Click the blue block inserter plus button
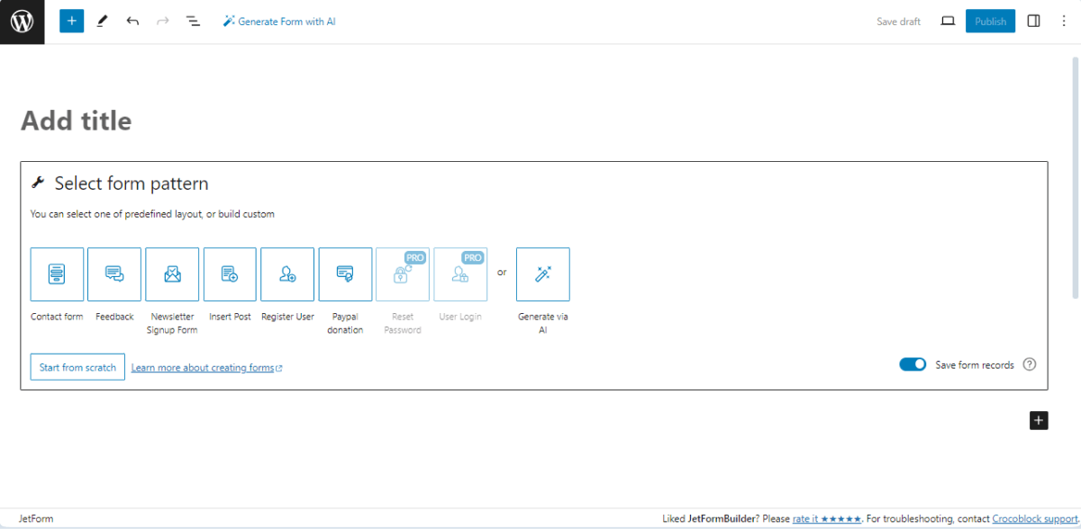1081x529 pixels. coord(72,21)
